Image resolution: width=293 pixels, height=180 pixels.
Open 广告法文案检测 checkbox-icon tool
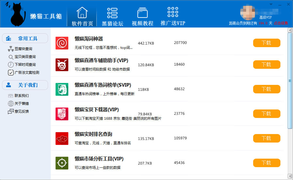pyautogui.click(x=27, y=73)
